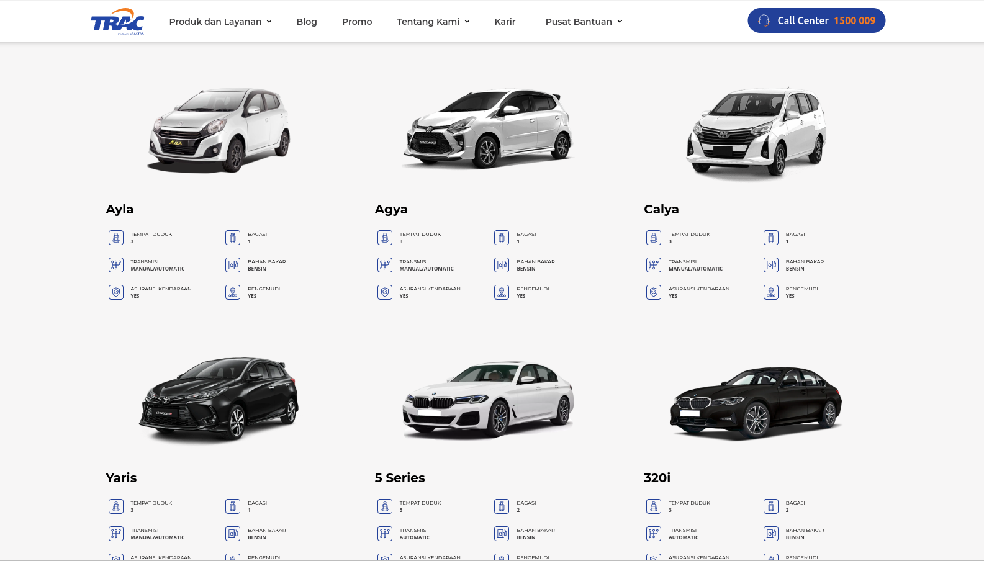
Task: Click Calya's BENSIN fuel text
Action: [795, 269]
